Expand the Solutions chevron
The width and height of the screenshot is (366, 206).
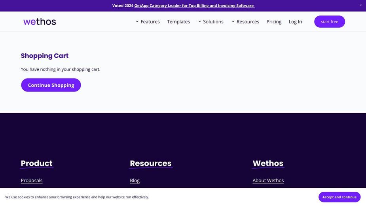click(199, 21)
